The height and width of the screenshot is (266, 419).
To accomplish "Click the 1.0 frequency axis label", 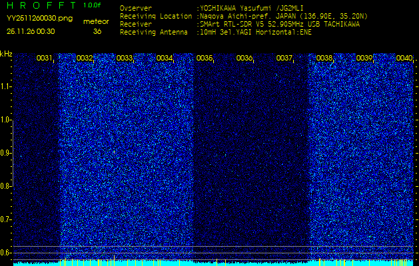I will point(6,120).
